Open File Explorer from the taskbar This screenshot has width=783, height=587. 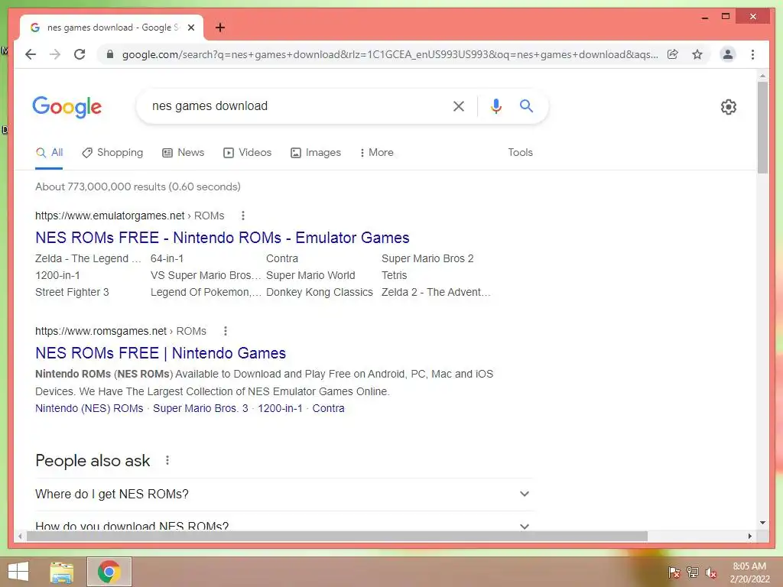tap(62, 572)
